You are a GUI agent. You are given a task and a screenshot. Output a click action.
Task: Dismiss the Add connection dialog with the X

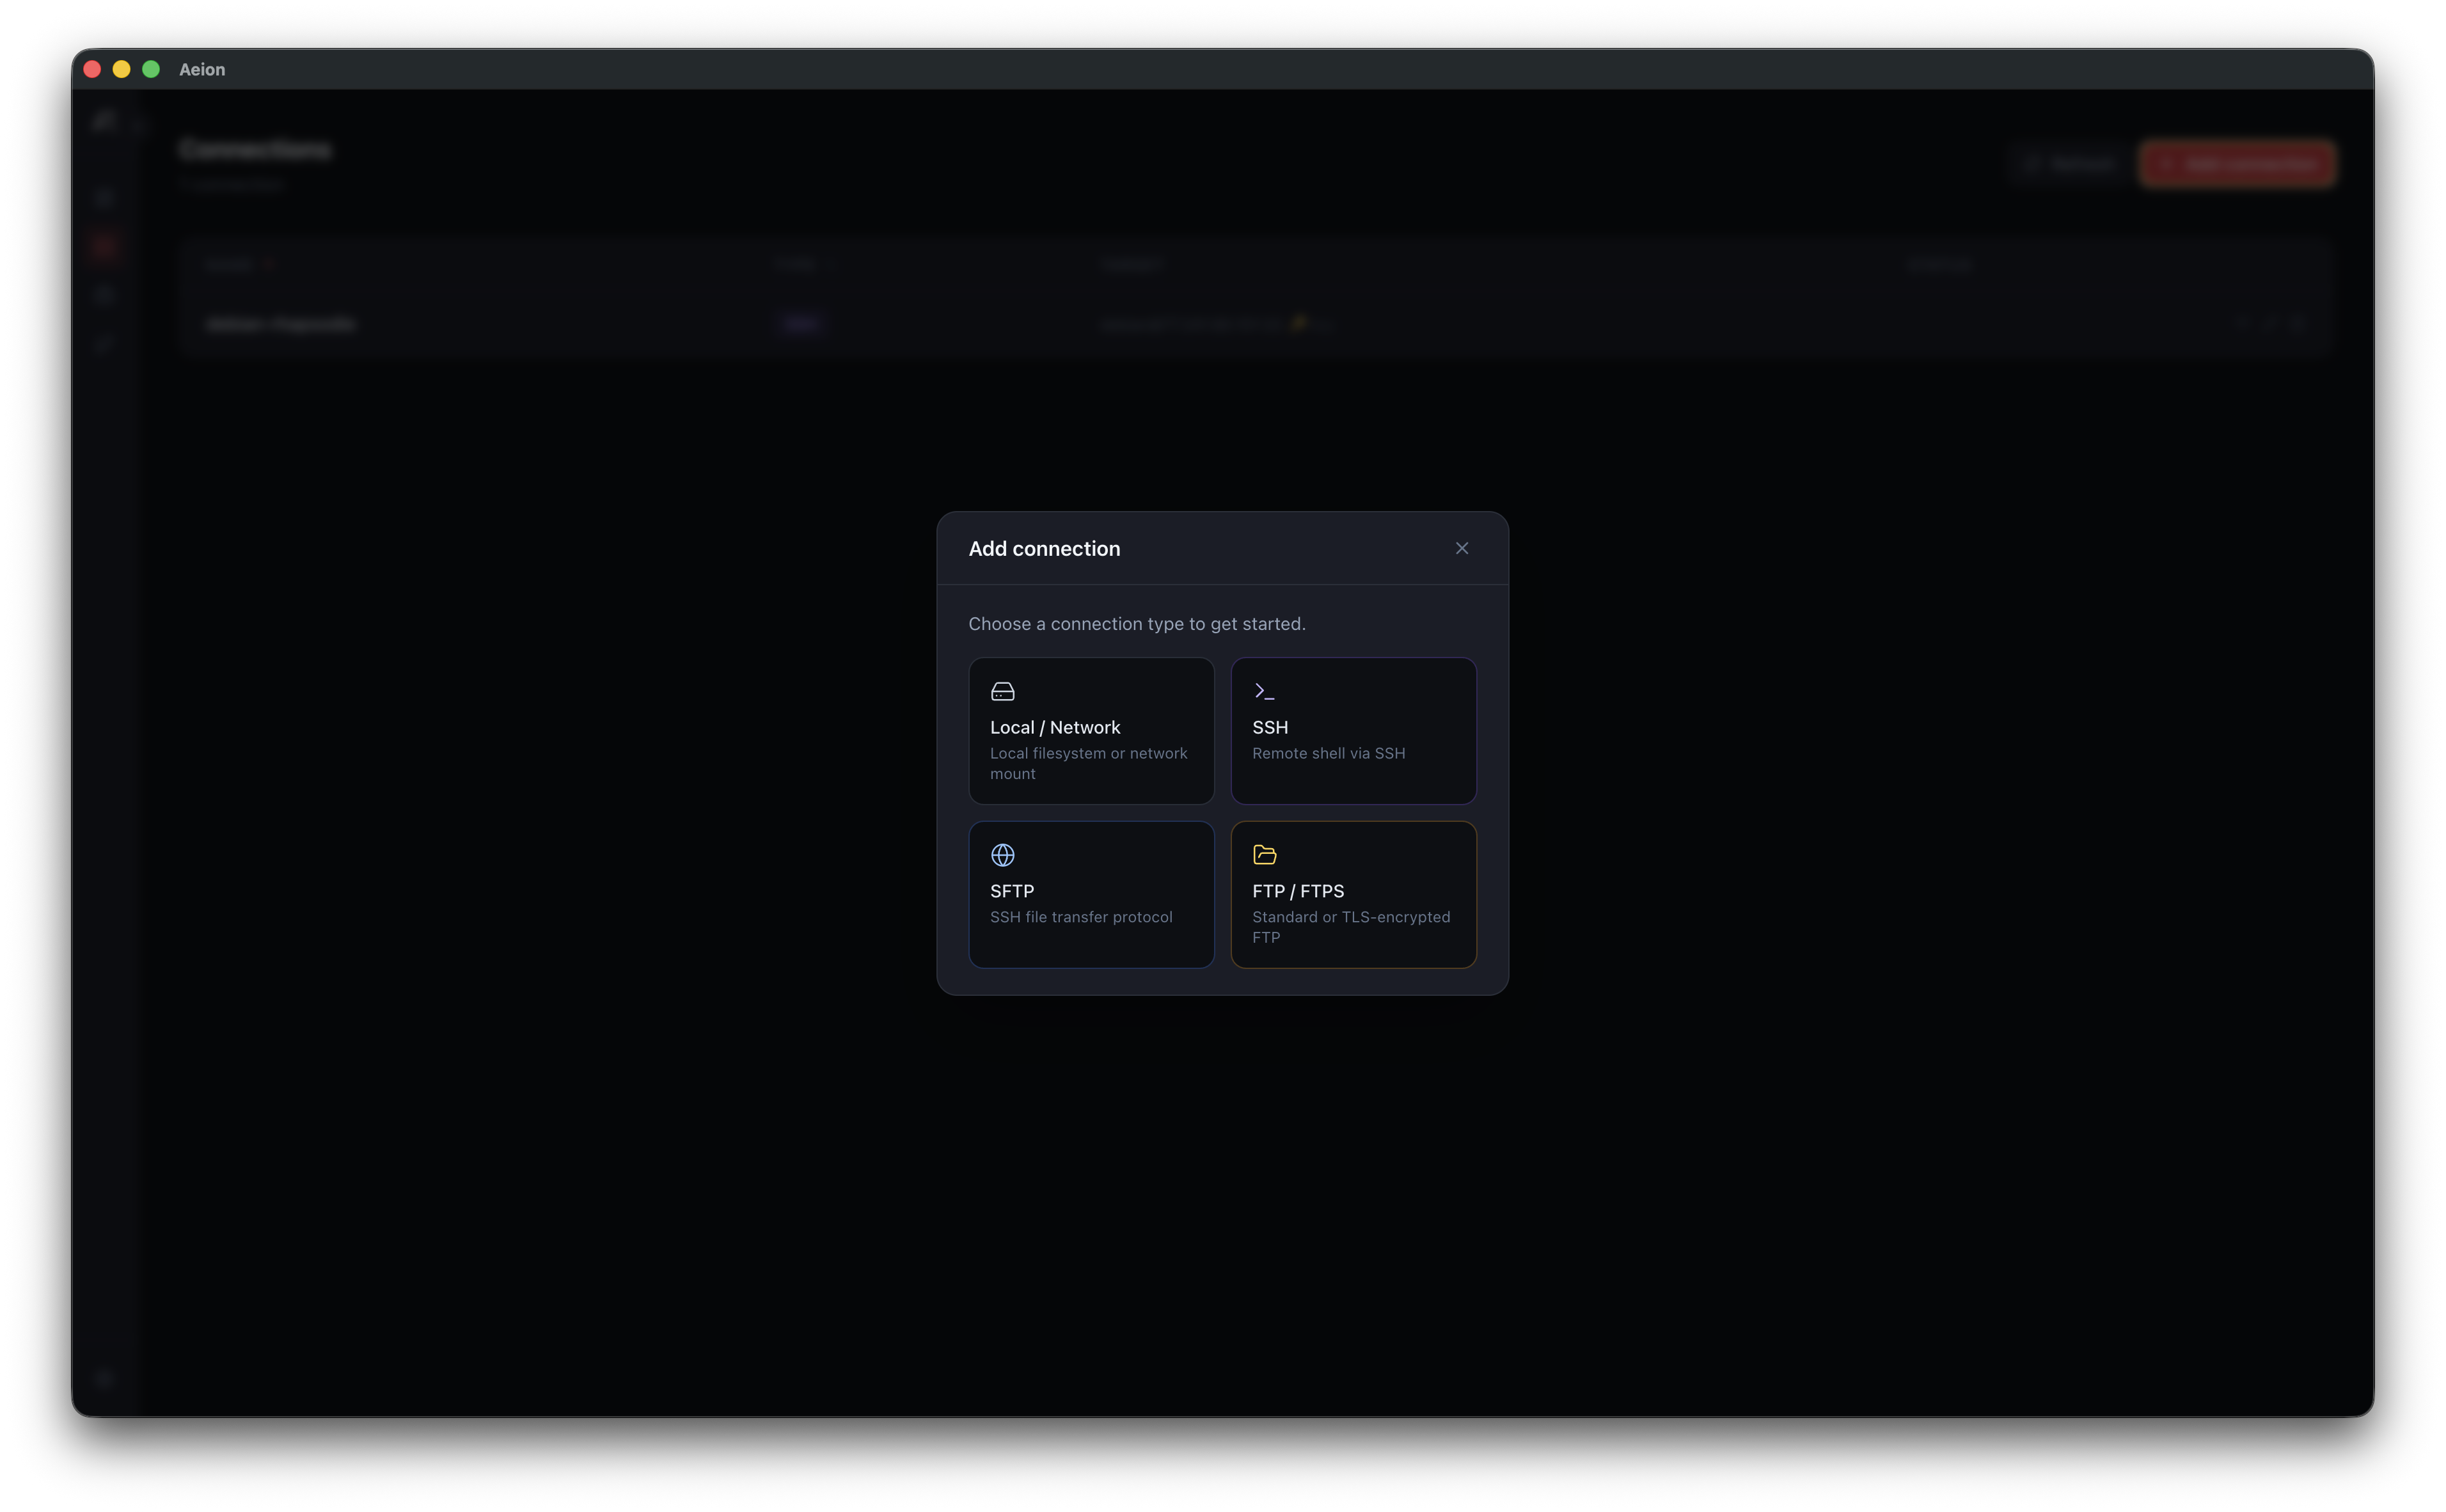point(1462,548)
